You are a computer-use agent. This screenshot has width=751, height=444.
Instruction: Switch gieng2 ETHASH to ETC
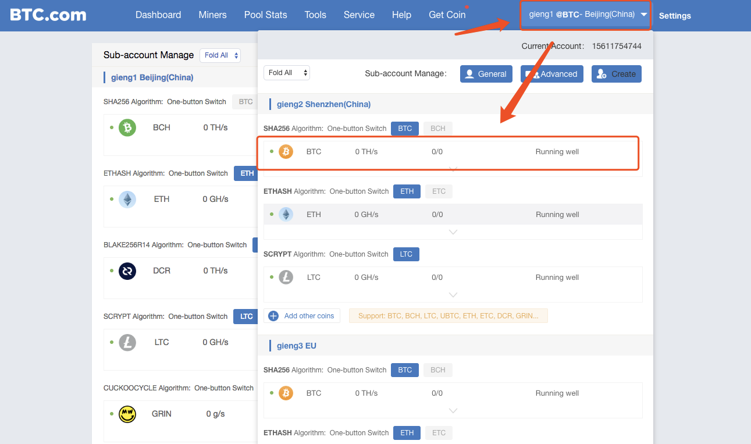439,191
